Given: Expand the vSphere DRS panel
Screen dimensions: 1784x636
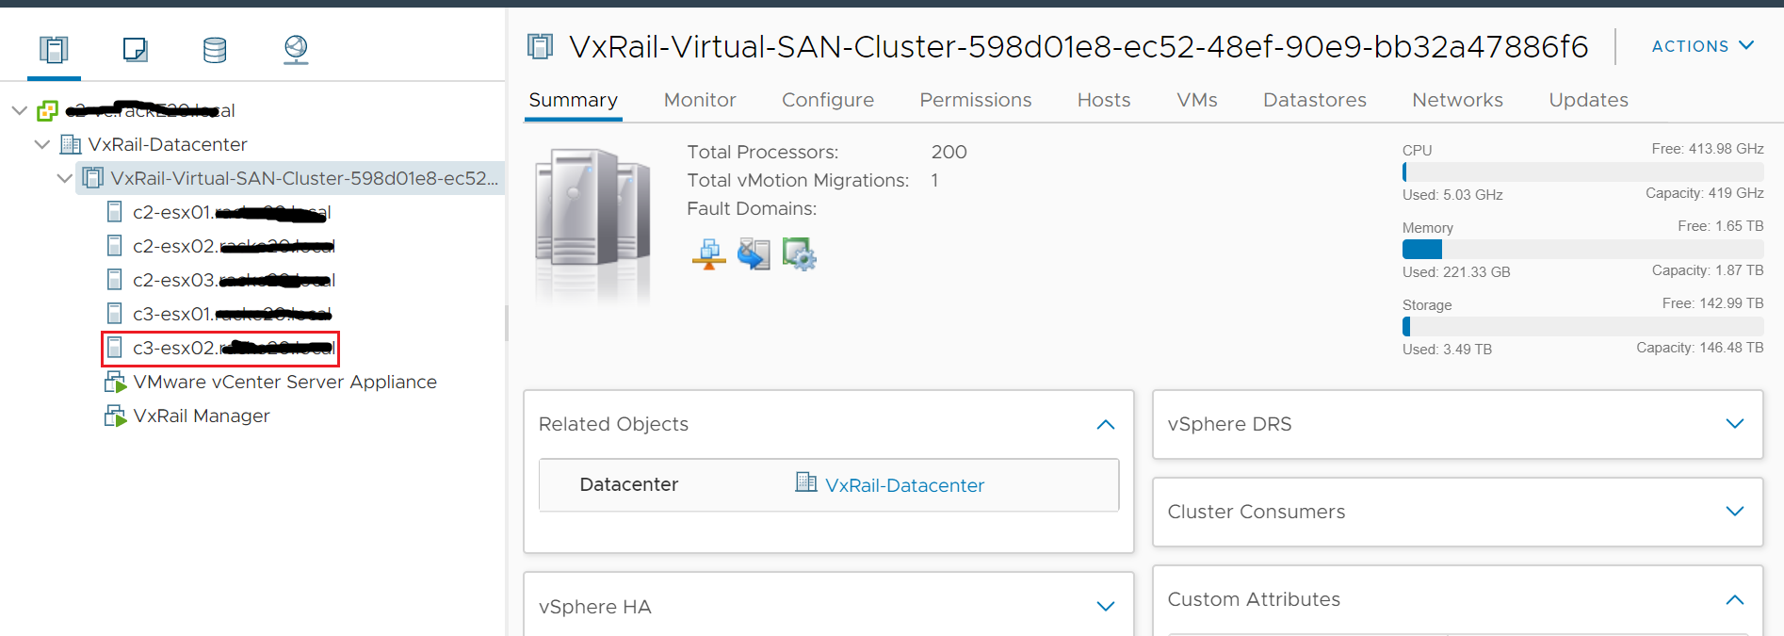Looking at the screenshot, I should pyautogui.click(x=1734, y=424).
